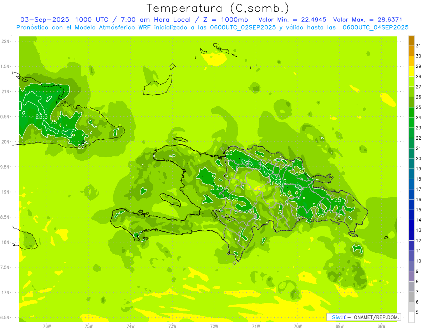Viewport: 428px width, 331px height.
Task: Click the dark blue legend swatch between 13 and 14
Action: pyautogui.click(x=411, y=225)
